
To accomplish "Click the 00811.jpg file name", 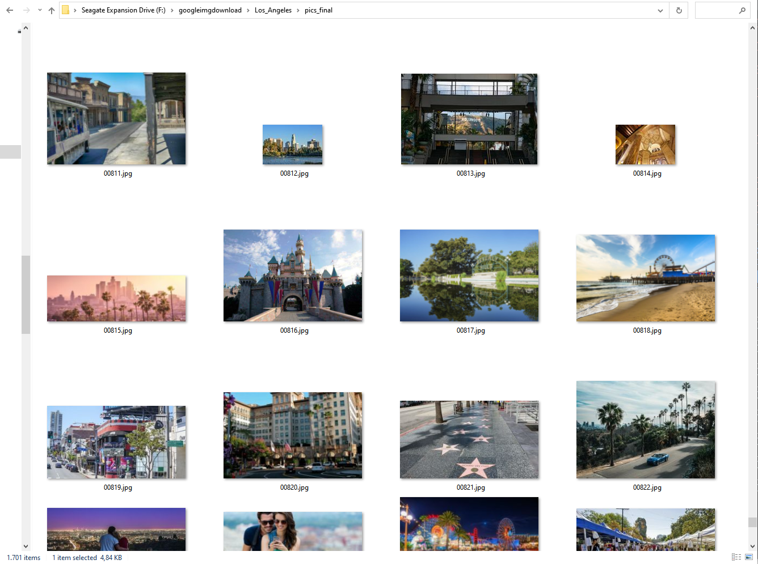I will tap(118, 173).
